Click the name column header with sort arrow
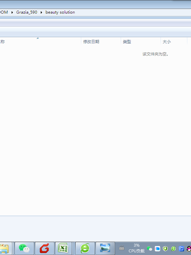 click(x=40, y=41)
